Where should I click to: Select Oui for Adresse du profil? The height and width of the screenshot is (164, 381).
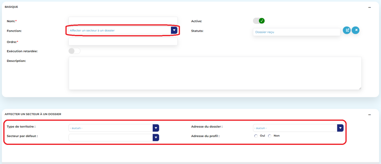click(x=256, y=136)
